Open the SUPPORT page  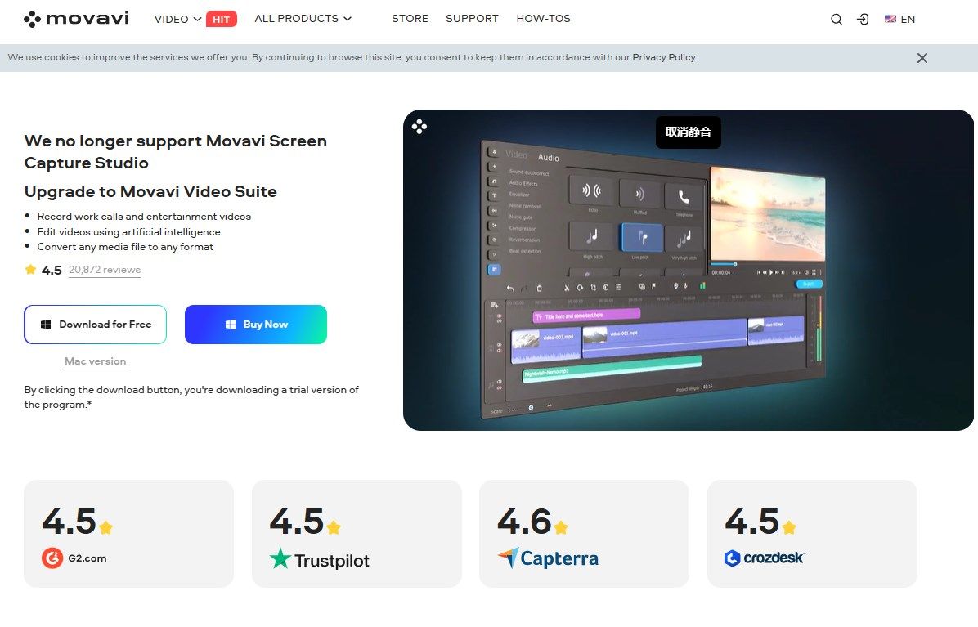pyautogui.click(x=472, y=19)
